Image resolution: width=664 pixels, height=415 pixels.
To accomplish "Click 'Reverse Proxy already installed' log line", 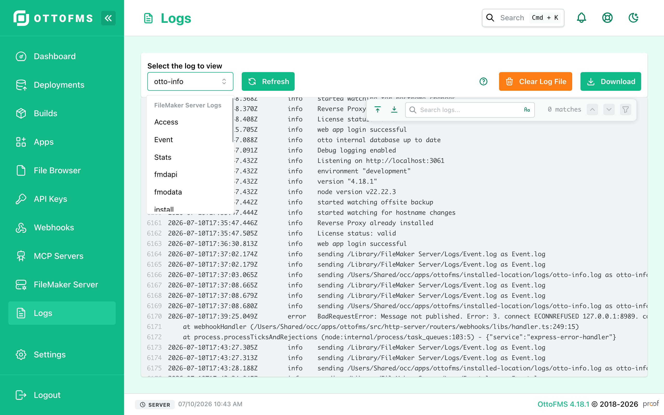I will [x=375, y=223].
